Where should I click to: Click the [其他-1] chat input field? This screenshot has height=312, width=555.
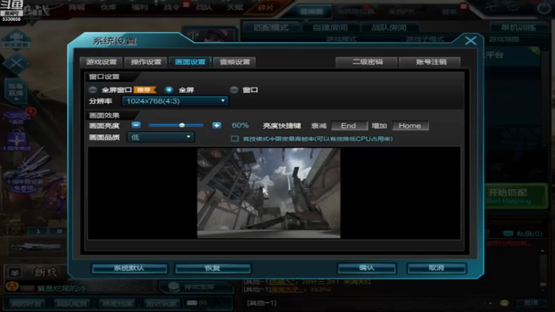pyautogui.click(x=365, y=303)
